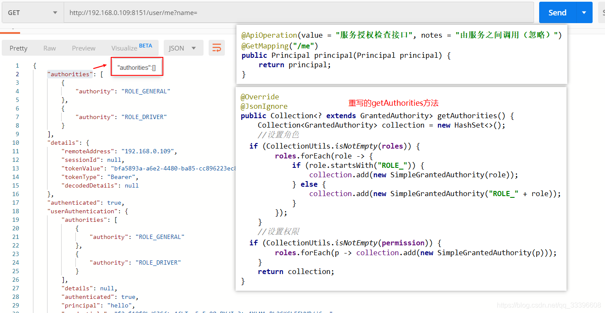Open the GET method dropdown
The width and height of the screenshot is (605, 313).
(33, 12)
